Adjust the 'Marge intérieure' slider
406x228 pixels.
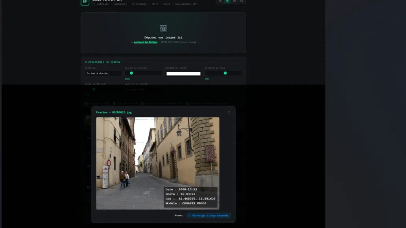(103, 89)
